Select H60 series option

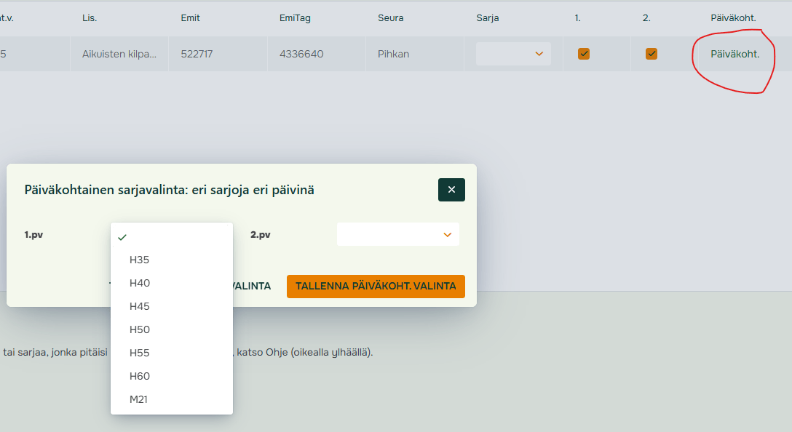pyautogui.click(x=140, y=376)
